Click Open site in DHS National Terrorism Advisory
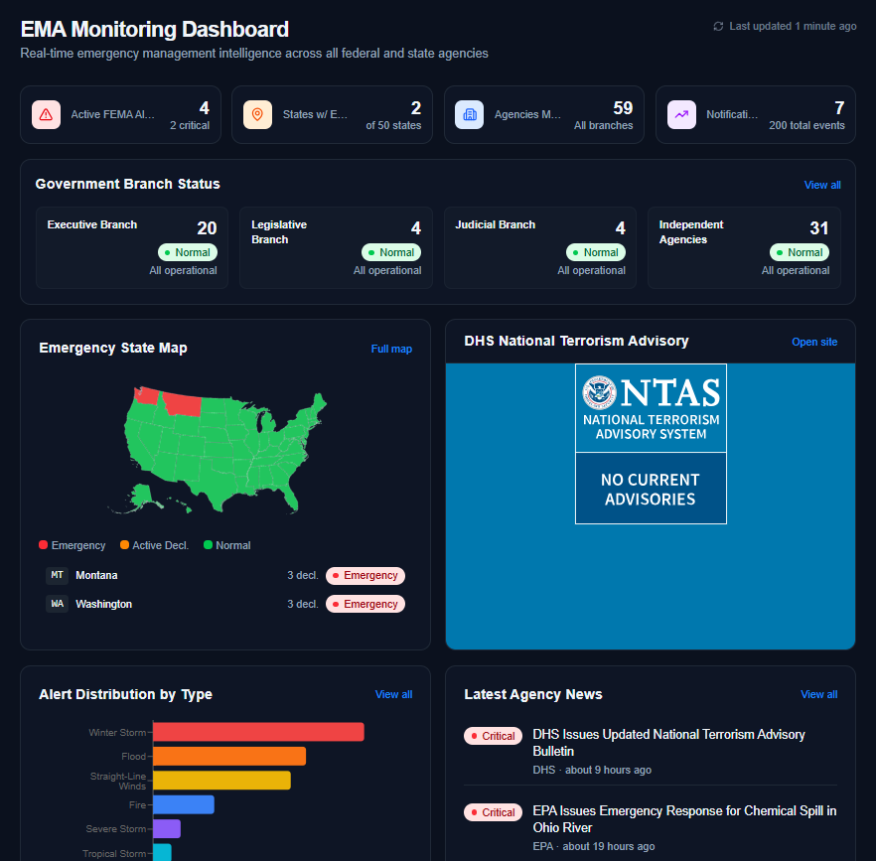The width and height of the screenshot is (876, 861). point(814,342)
